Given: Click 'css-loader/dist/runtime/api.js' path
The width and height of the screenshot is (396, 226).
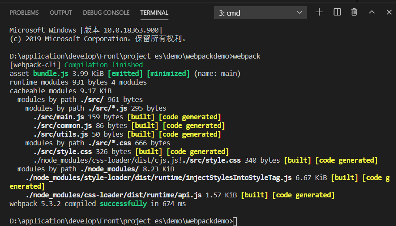Looking at the screenshot, I should [x=114, y=195].
